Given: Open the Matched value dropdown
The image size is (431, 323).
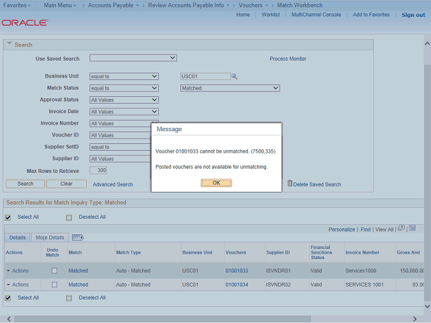Looking at the screenshot, I should point(230,88).
